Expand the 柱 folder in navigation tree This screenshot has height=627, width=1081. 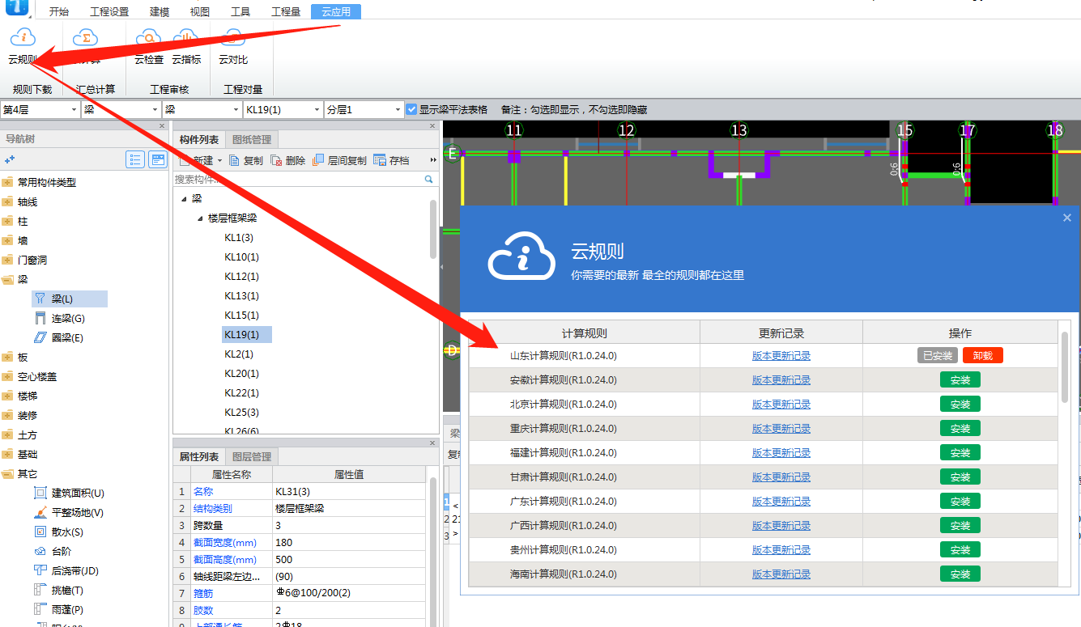coord(7,221)
